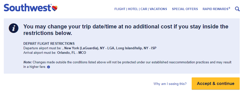Open the FLIGHT menu item
The height and width of the screenshot is (95, 246).
tap(120, 9)
